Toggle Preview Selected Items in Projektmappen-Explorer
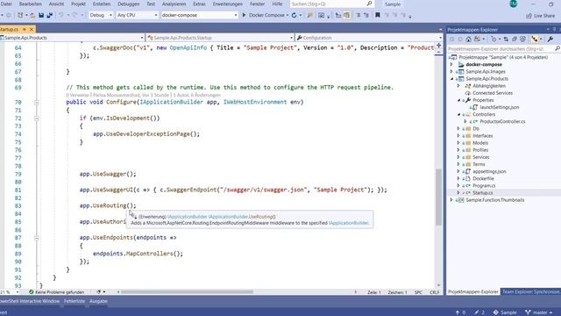The width and height of the screenshot is (561, 316). coord(535,39)
